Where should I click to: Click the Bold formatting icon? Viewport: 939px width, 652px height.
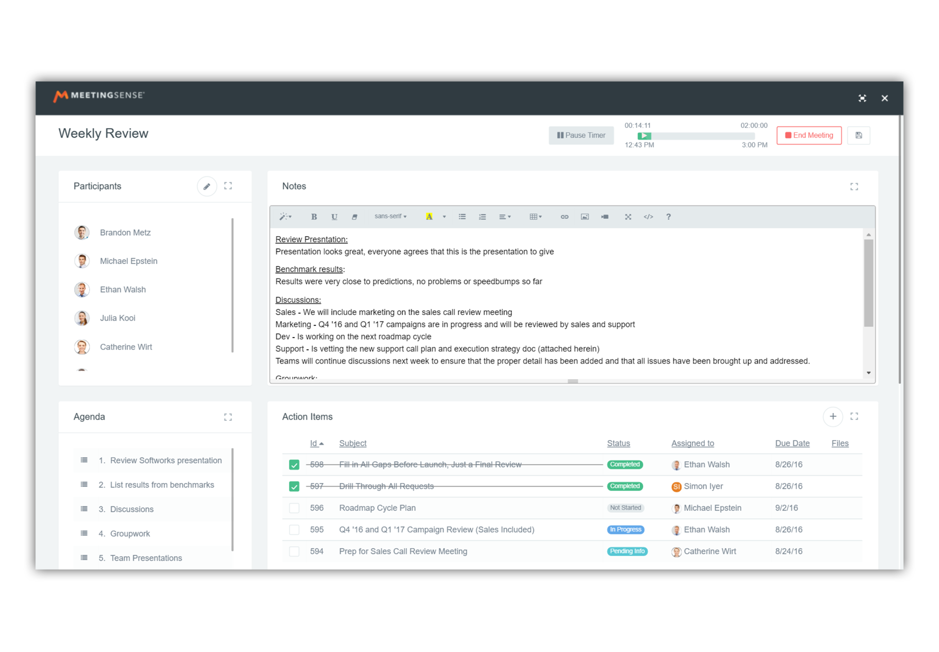click(314, 217)
